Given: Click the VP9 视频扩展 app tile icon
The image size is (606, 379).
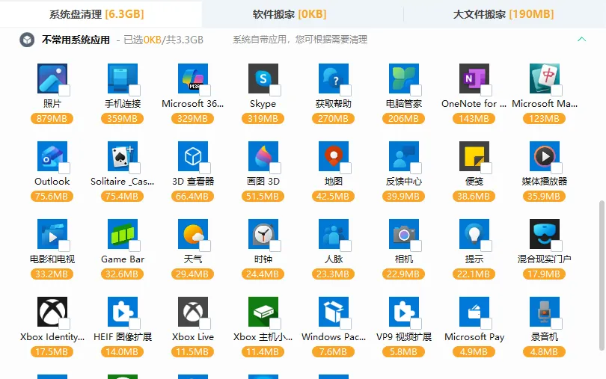Looking at the screenshot, I should click(404, 312).
